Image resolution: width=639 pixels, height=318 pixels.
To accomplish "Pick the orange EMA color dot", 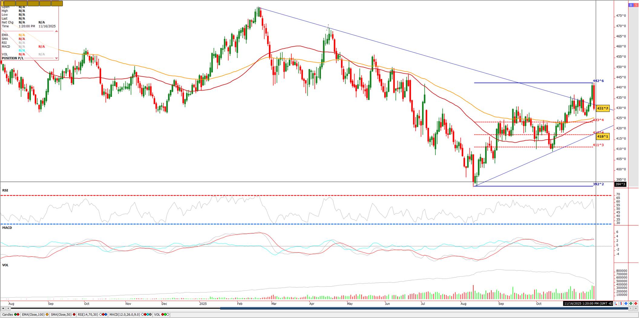I will (x=47, y=315).
